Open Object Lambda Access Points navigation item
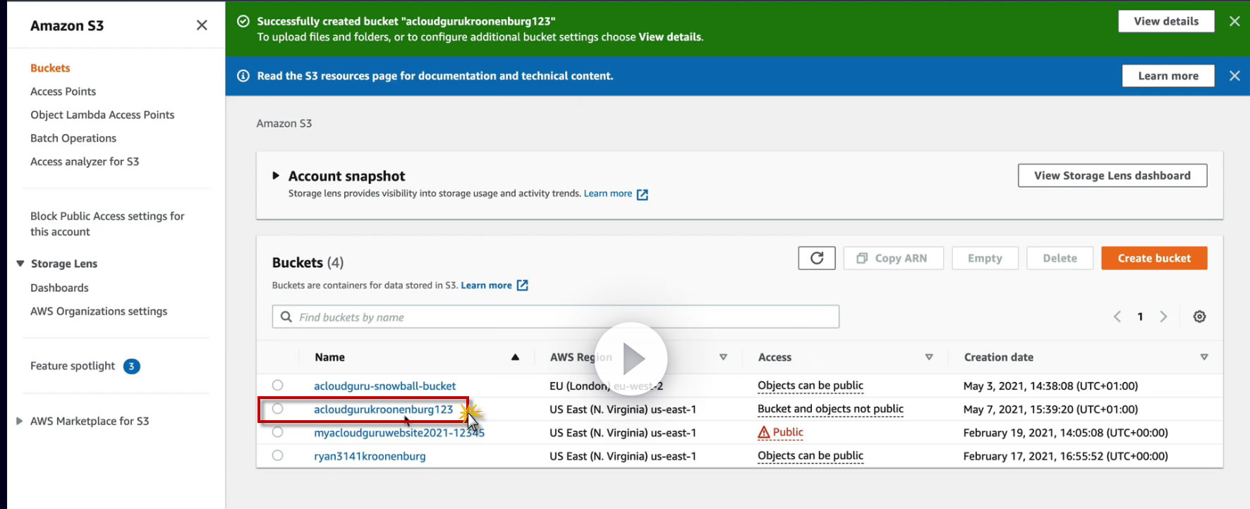 [102, 114]
